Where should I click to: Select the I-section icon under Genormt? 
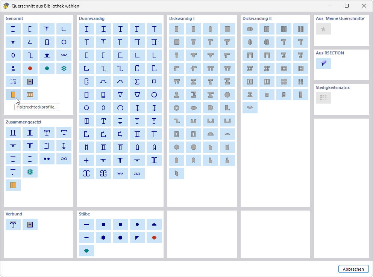(13, 29)
